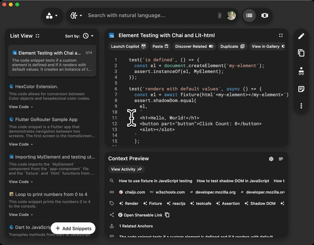The height and width of the screenshot is (245, 314).
Task: Open Context Preview settings gear
Action: point(271,159)
